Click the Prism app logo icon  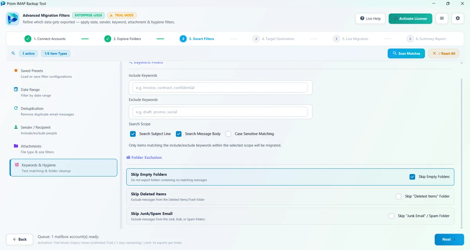[13, 18]
